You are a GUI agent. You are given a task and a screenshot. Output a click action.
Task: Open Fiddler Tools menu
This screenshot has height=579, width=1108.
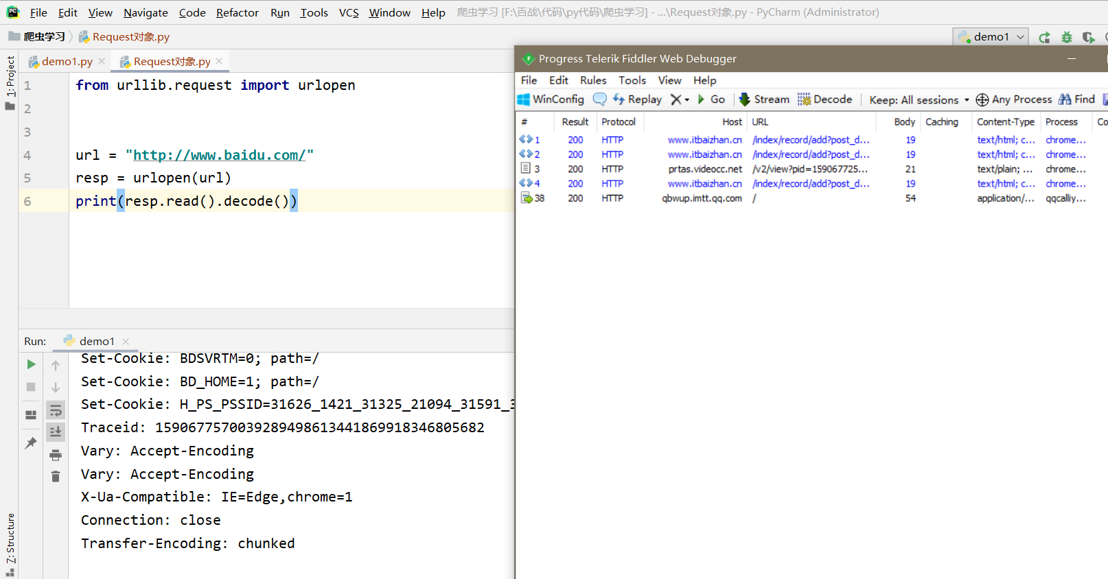632,80
